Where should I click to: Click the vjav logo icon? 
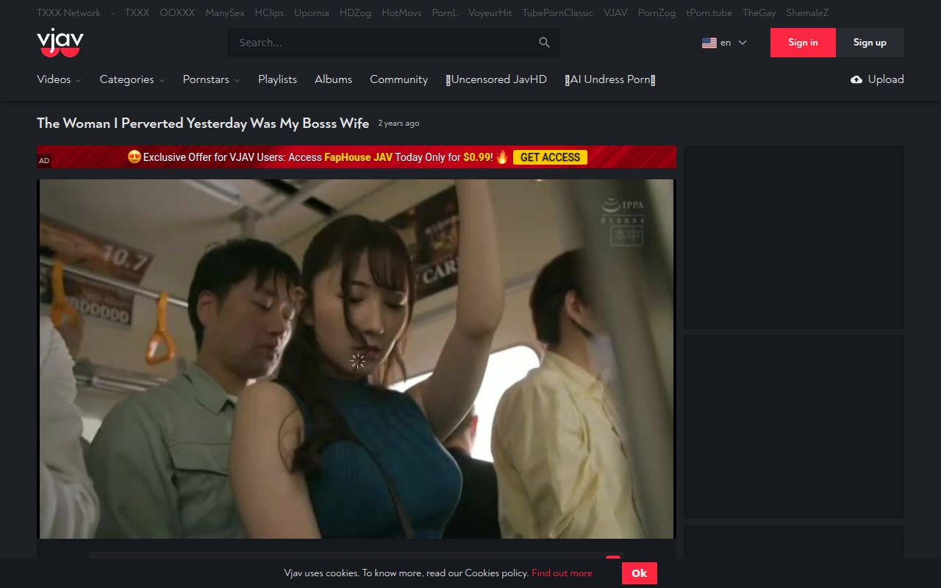59,42
